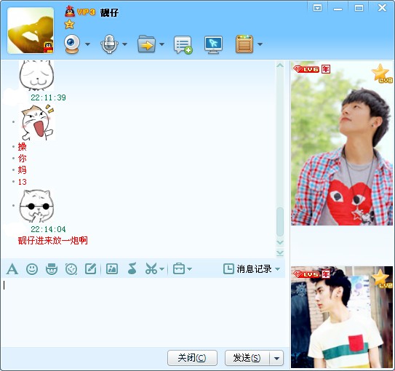Expand file transfer options arrow

point(161,44)
